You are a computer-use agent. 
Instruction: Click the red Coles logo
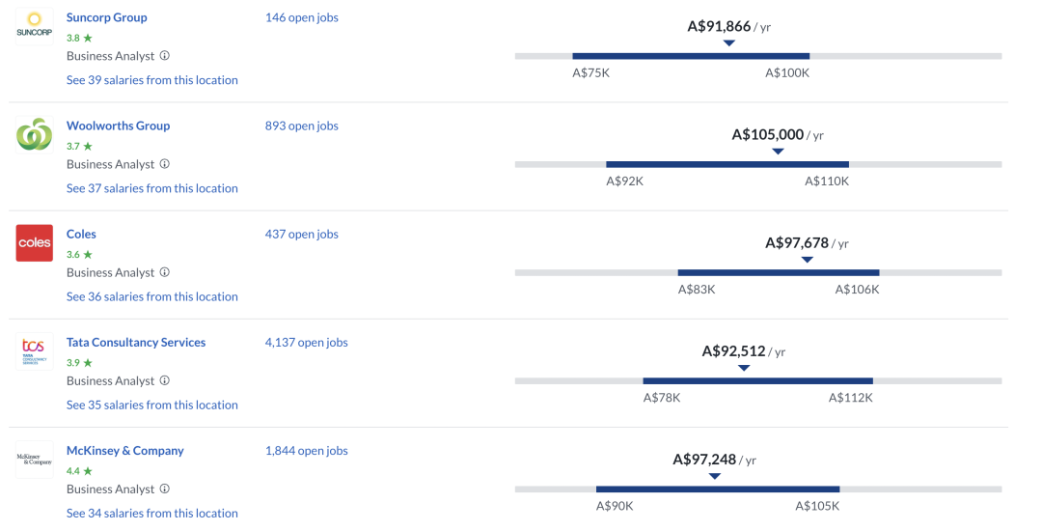click(35, 242)
